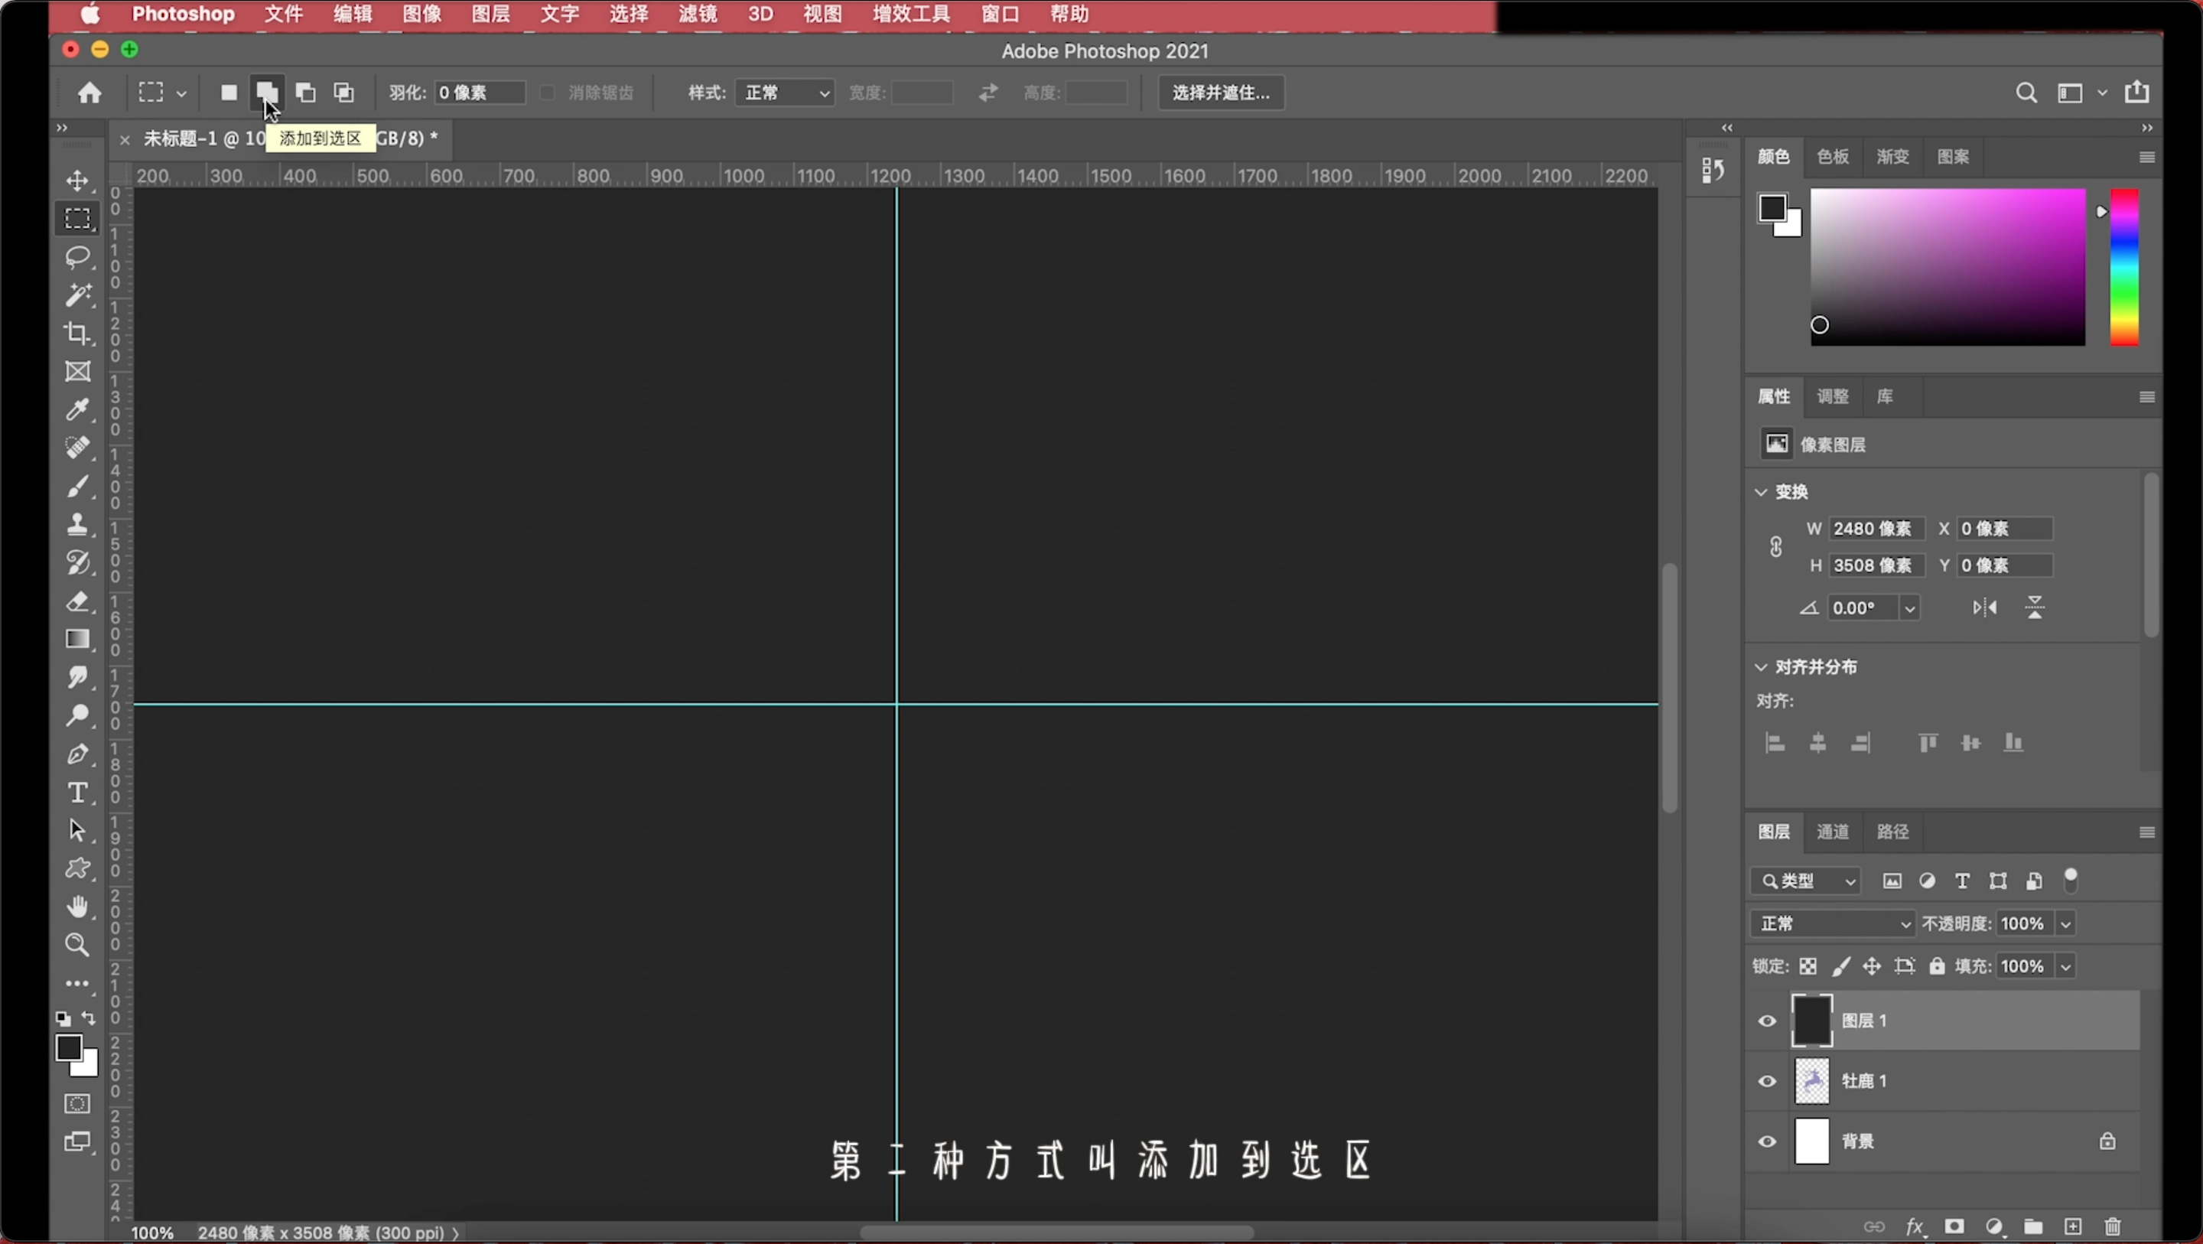Select the Clone Stamp tool
This screenshot has width=2203, height=1244.
pos(78,523)
